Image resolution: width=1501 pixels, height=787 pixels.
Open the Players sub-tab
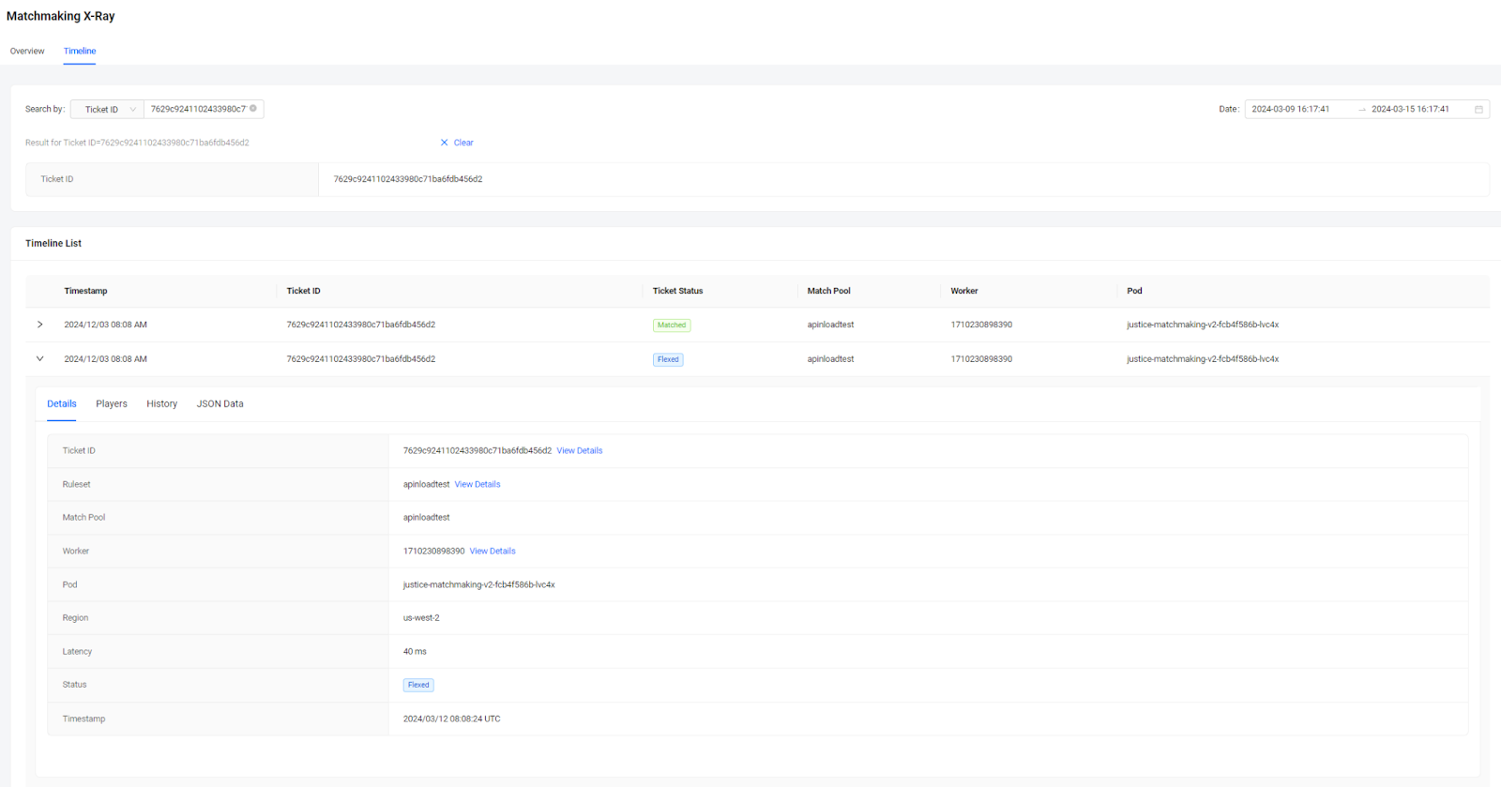pyautogui.click(x=112, y=404)
